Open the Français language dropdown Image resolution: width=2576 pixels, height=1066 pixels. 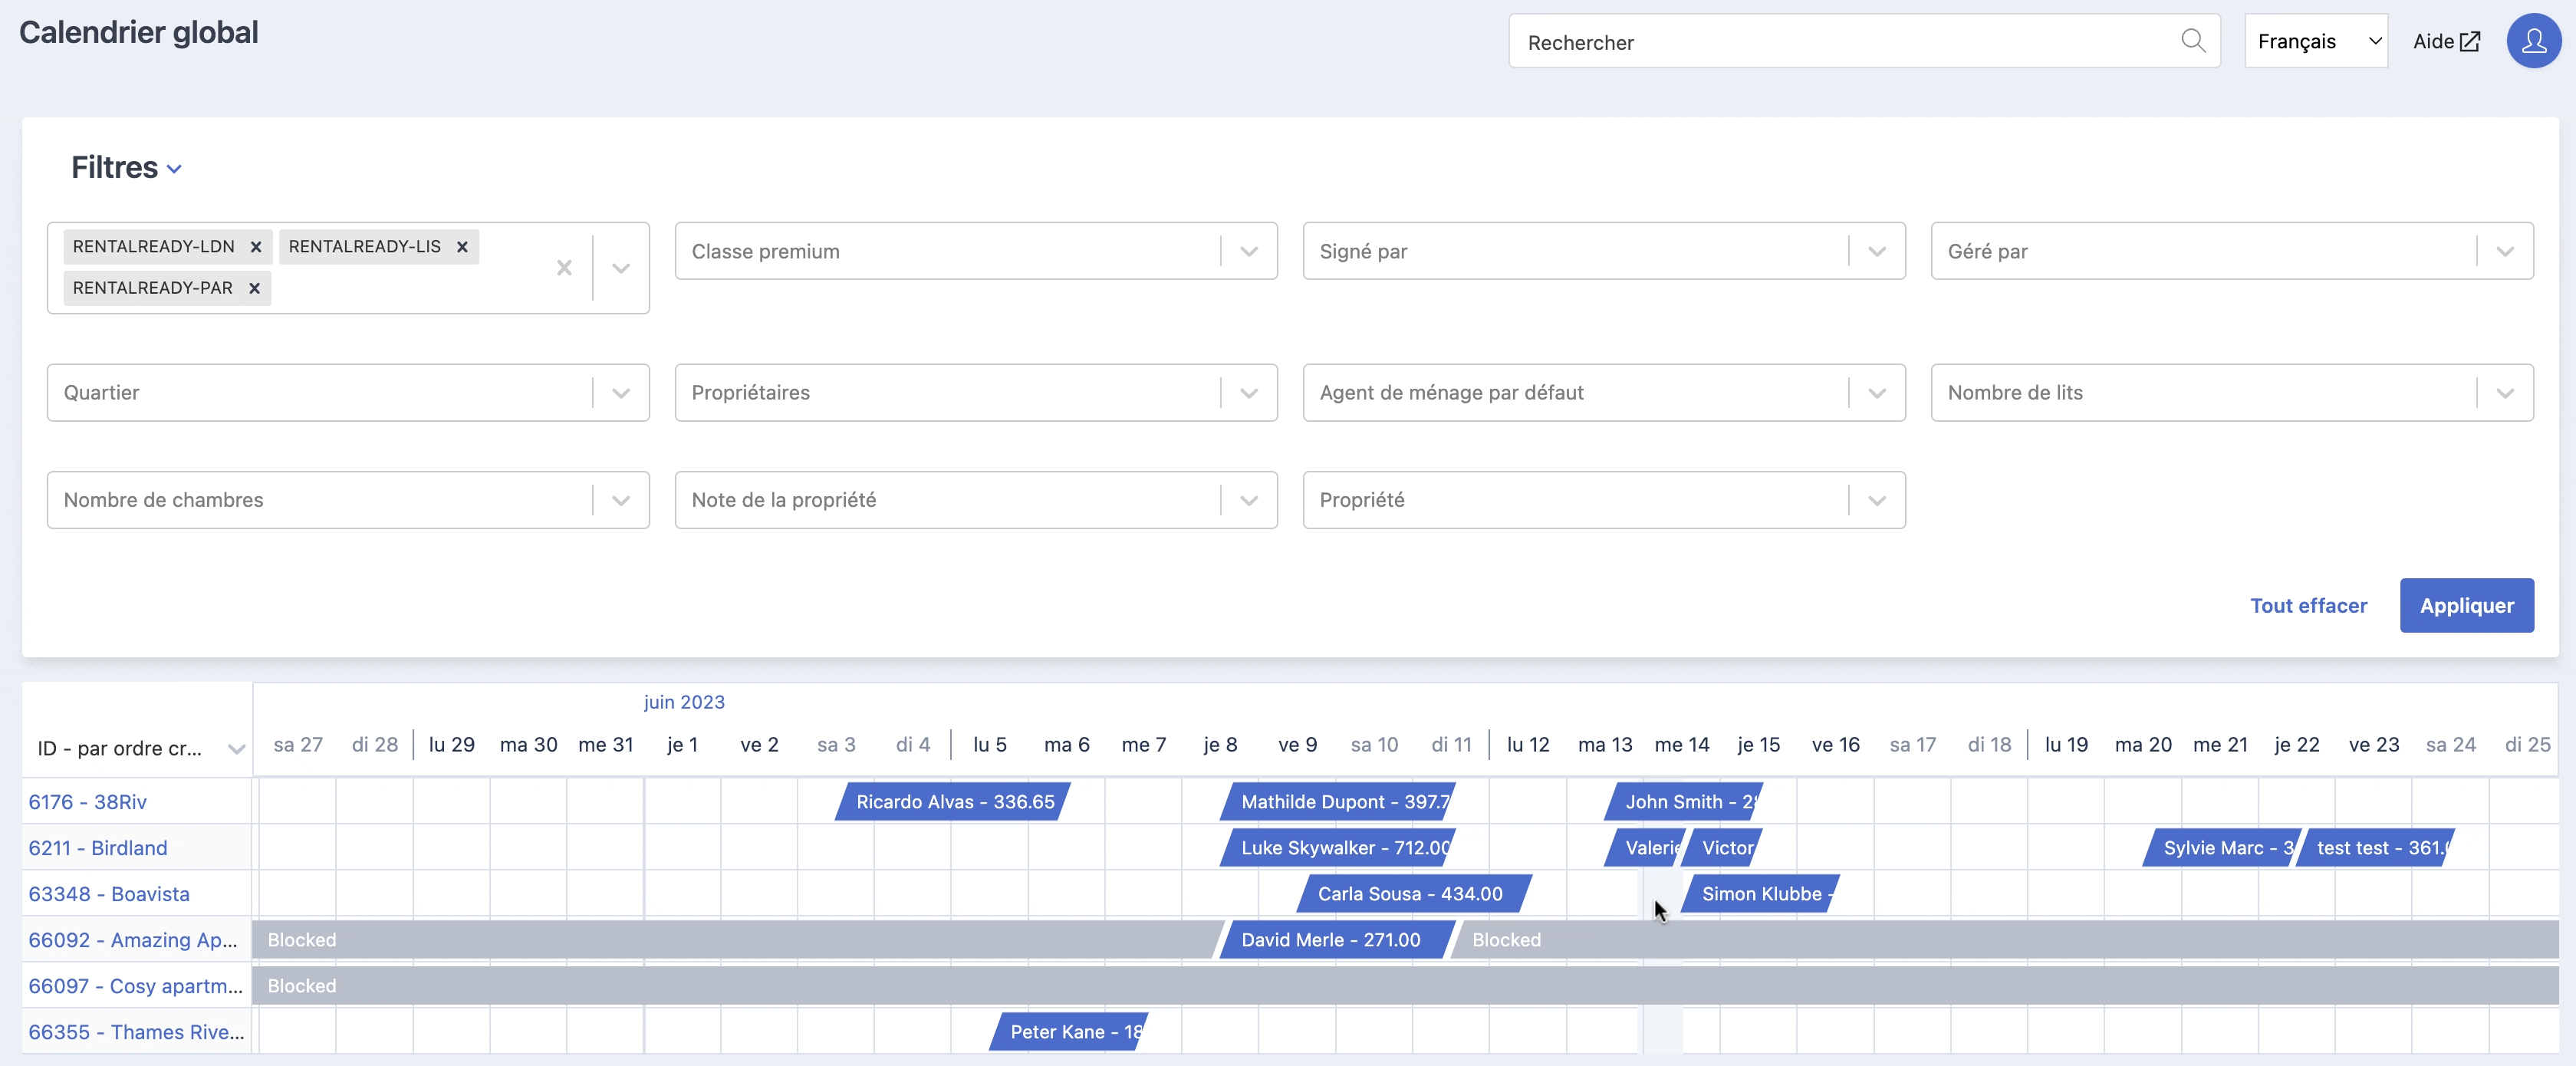(x=2316, y=41)
